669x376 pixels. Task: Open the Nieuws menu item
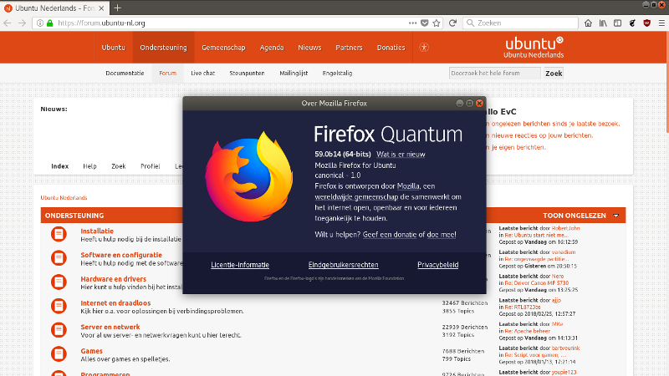point(309,48)
